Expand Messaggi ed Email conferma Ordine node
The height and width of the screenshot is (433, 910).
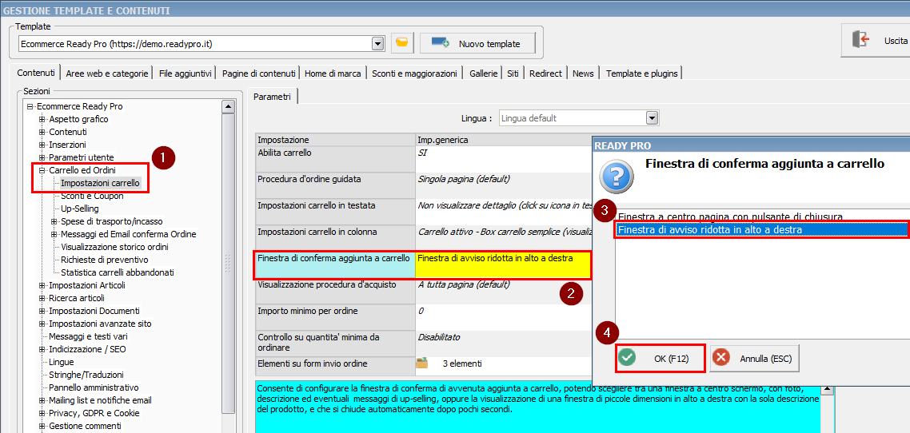[x=54, y=234]
